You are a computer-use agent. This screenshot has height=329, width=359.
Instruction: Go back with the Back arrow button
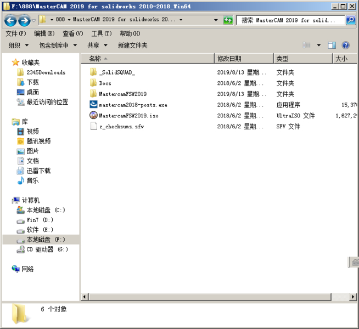(x=10, y=20)
